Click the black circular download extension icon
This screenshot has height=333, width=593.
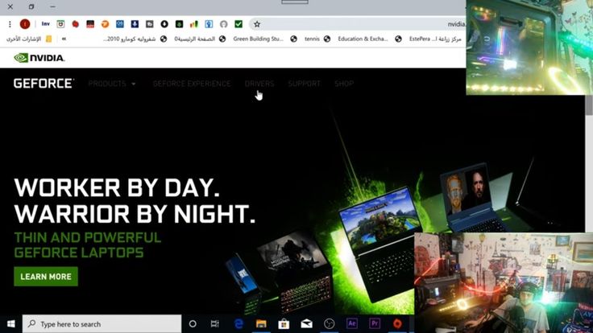tap(164, 24)
